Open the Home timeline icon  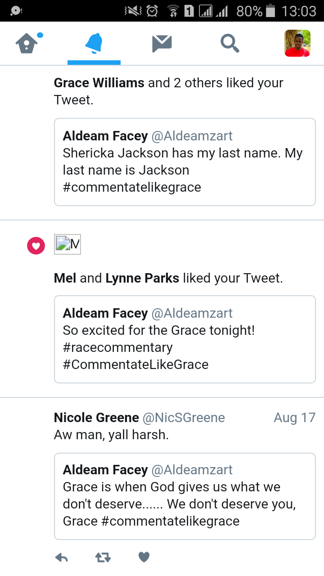coord(27,44)
